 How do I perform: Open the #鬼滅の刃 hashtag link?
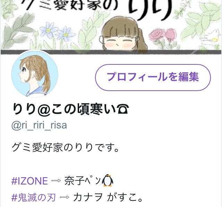pos(33,197)
